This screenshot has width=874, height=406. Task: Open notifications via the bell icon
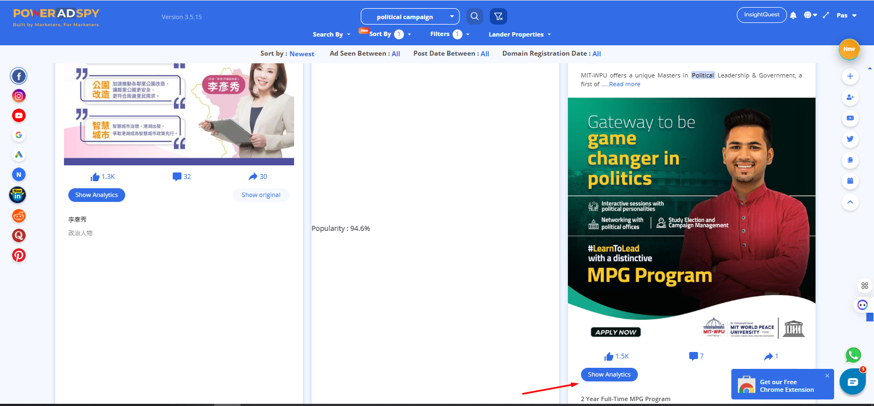tap(793, 15)
